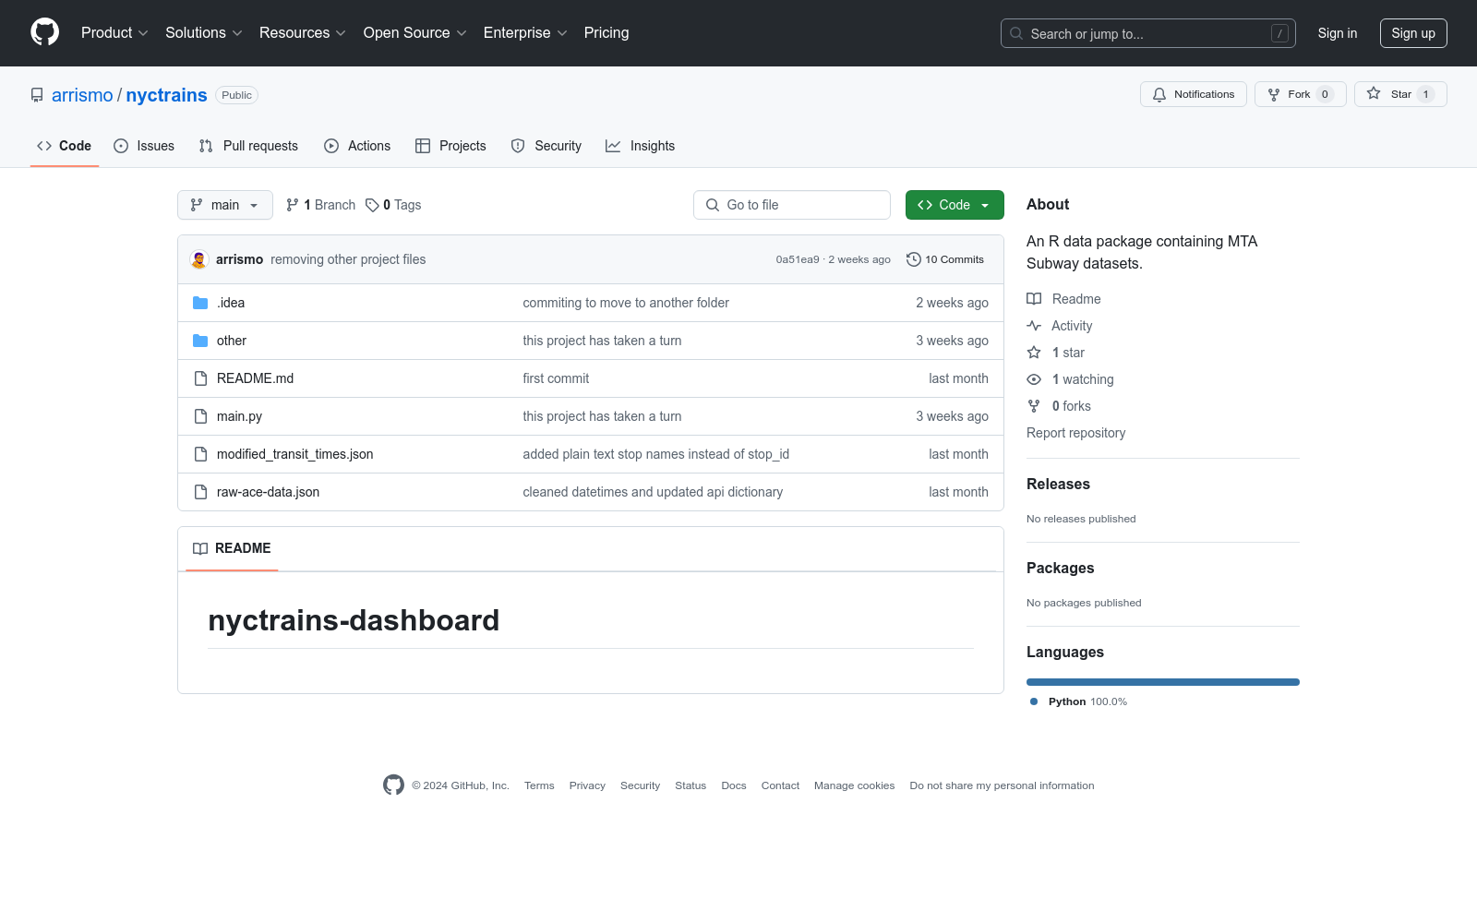Open commit message 'first commit'
The image size is (1477, 923).
point(556,378)
